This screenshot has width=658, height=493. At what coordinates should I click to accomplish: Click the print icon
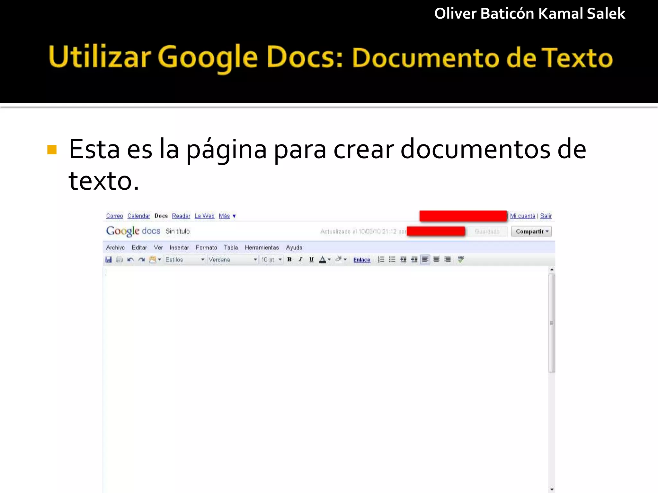(119, 260)
